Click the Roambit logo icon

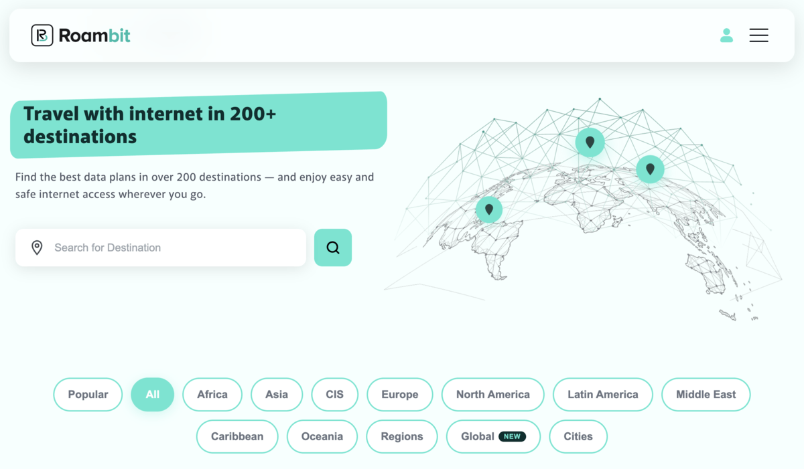42,35
